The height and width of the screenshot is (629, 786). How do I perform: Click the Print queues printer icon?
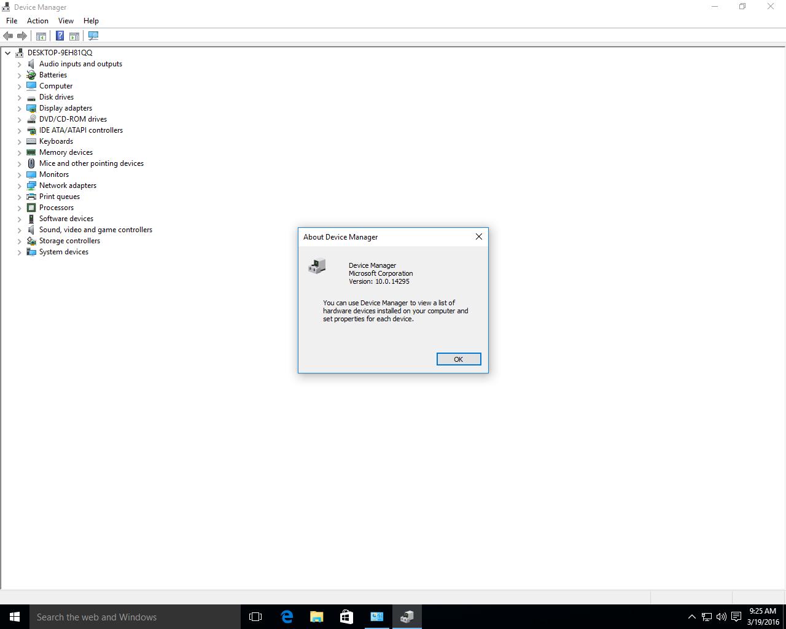coord(31,197)
